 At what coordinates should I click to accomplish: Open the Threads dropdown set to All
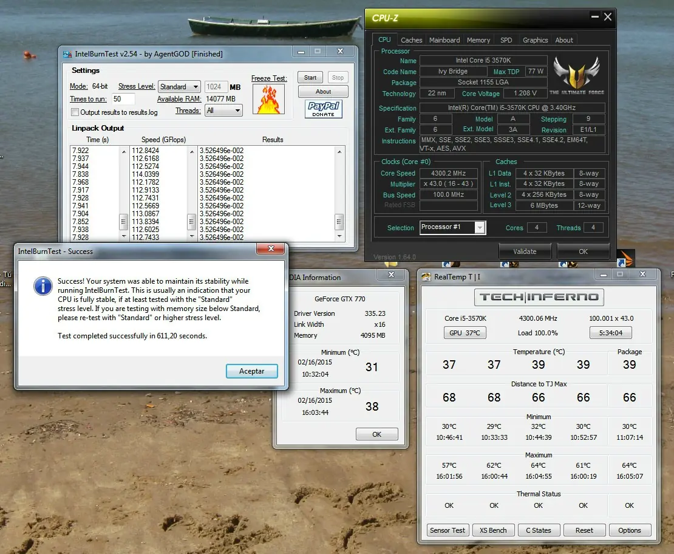click(x=224, y=111)
